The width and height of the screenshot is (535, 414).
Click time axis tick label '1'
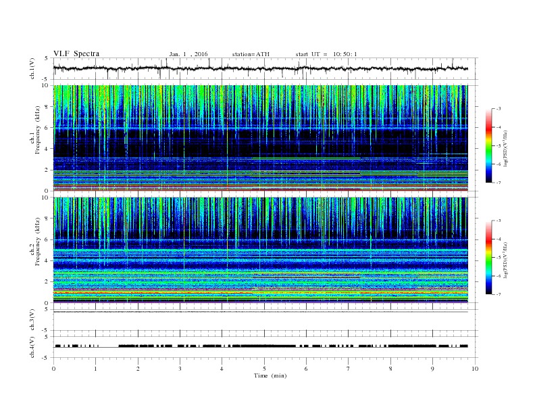tap(95, 369)
